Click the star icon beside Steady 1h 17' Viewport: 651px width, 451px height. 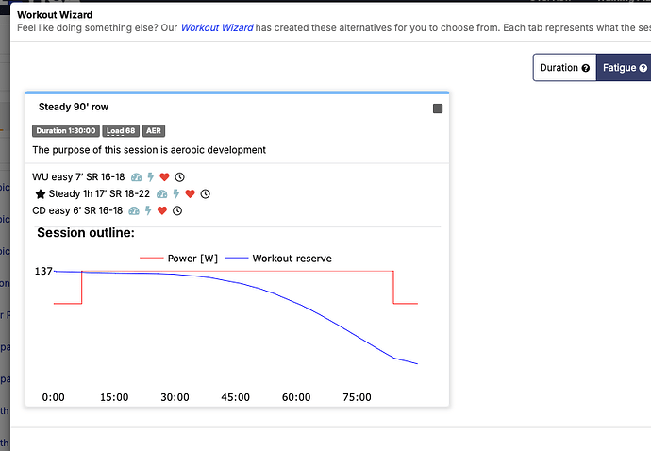tap(41, 194)
